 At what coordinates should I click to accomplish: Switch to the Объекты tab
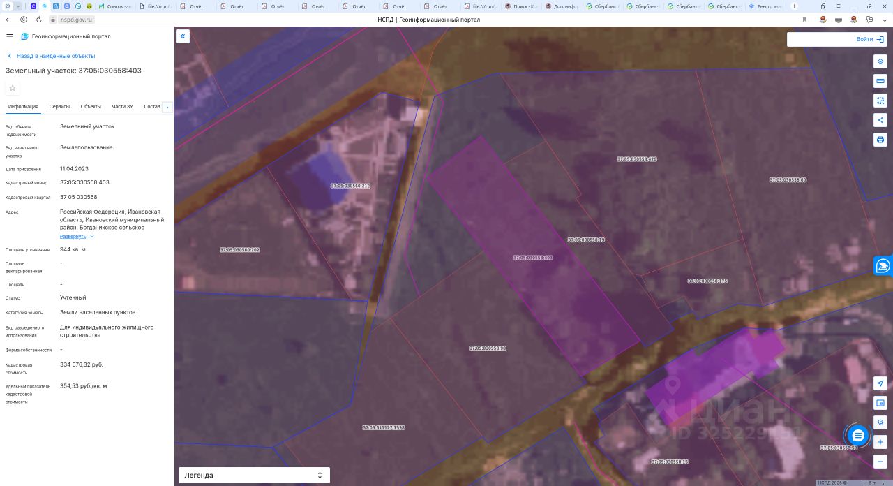(91, 107)
